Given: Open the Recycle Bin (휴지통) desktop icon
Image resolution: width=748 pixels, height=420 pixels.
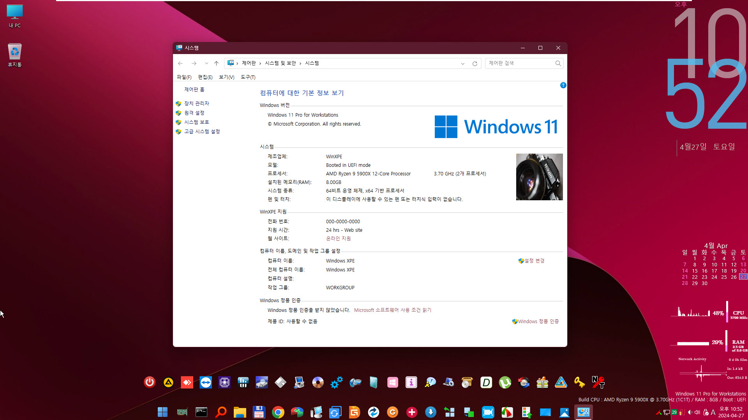Looking at the screenshot, I should (x=15, y=55).
